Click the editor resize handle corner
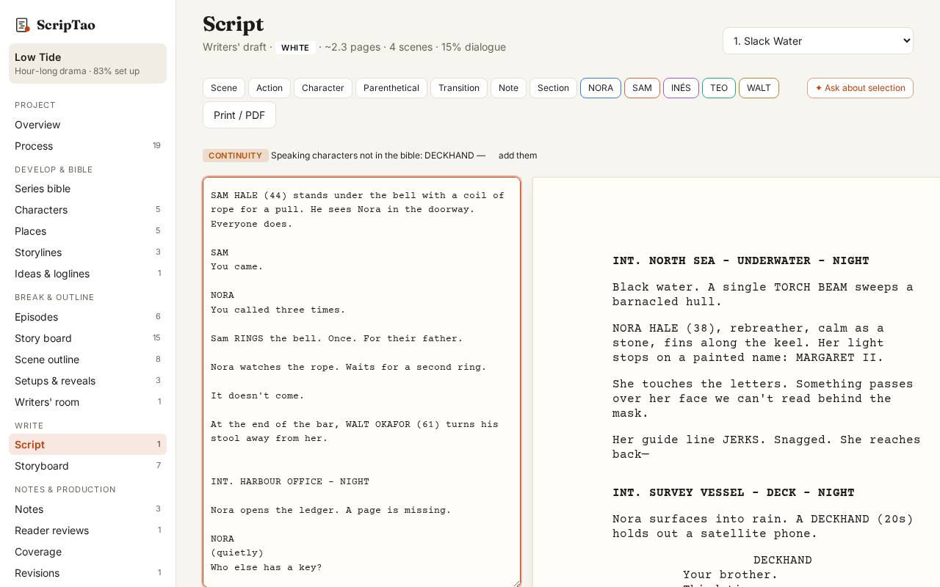This screenshot has height=587, width=940. tap(516, 583)
